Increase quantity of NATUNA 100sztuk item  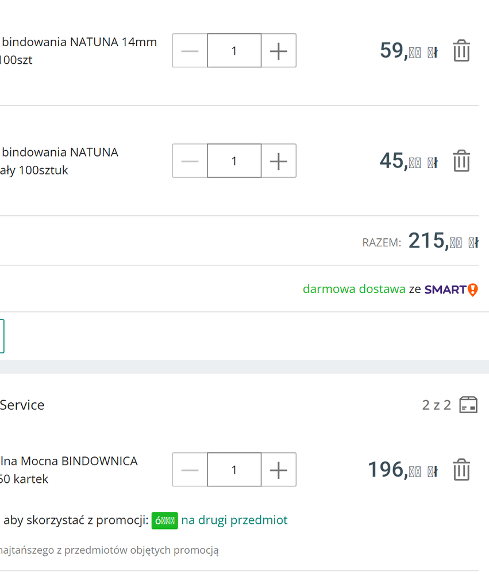[279, 161]
